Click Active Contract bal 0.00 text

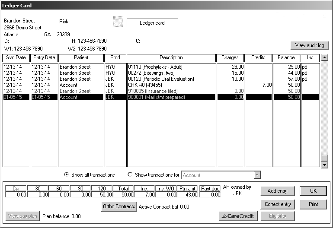tap(164, 207)
